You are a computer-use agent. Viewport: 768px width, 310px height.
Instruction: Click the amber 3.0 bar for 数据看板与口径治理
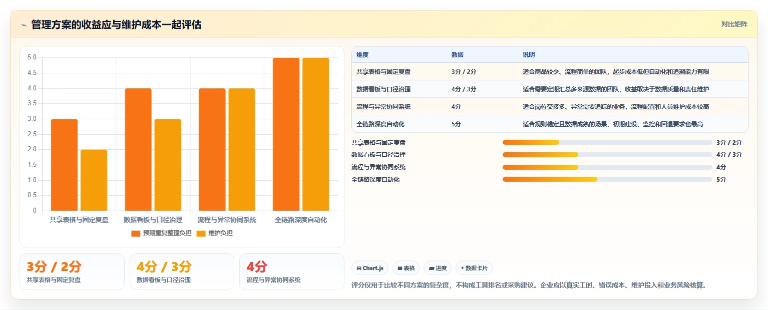(168, 165)
